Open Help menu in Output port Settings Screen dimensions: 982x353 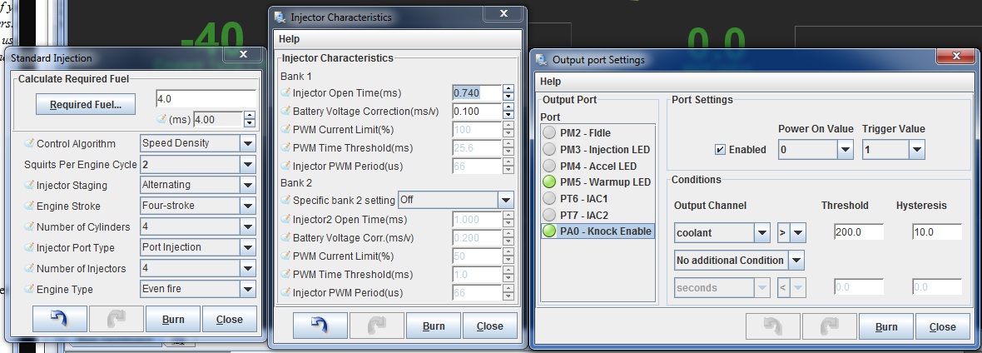[550, 82]
